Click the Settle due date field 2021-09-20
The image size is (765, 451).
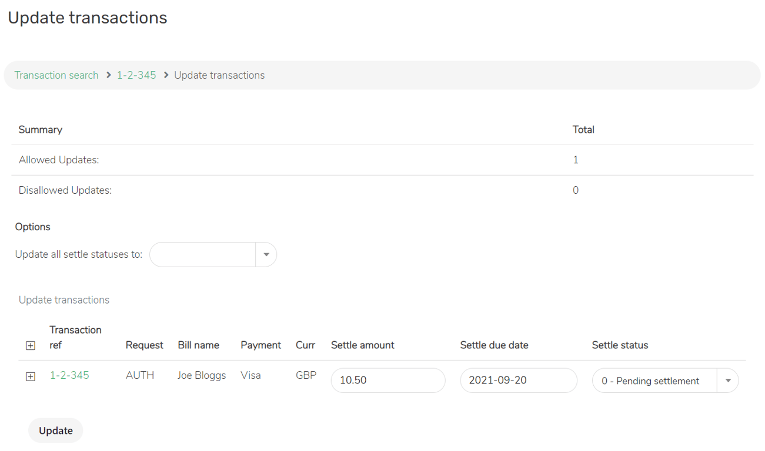[x=519, y=381]
